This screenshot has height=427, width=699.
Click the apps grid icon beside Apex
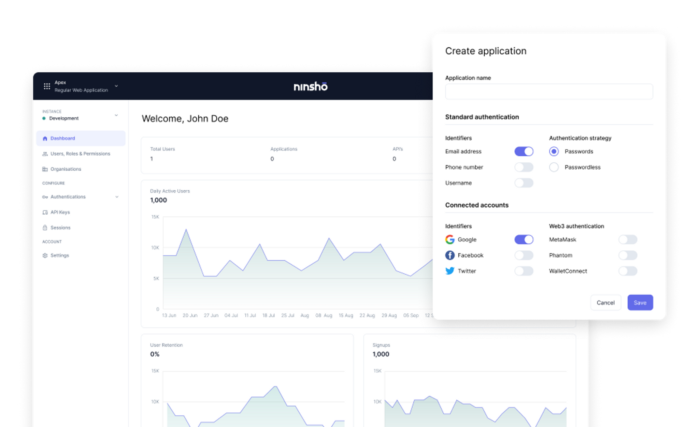click(47, 86)
